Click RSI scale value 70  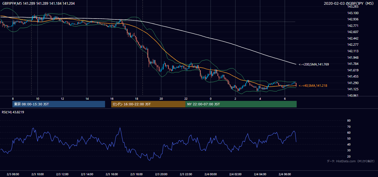(349, 127)
